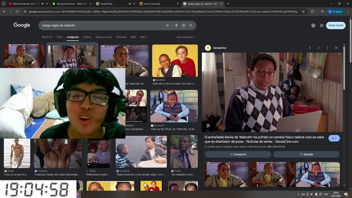This screenshot has height=198, width=352.
Task: Start voice search with microphone icon
Action: (x=176, y=25)
